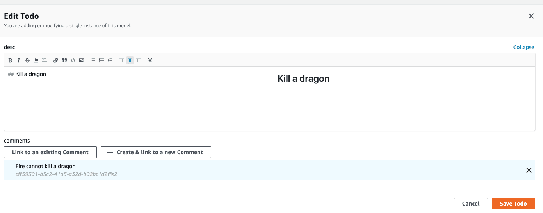Create an ordered numbered list
Screen dimensions: 543x213
point(101,60)
